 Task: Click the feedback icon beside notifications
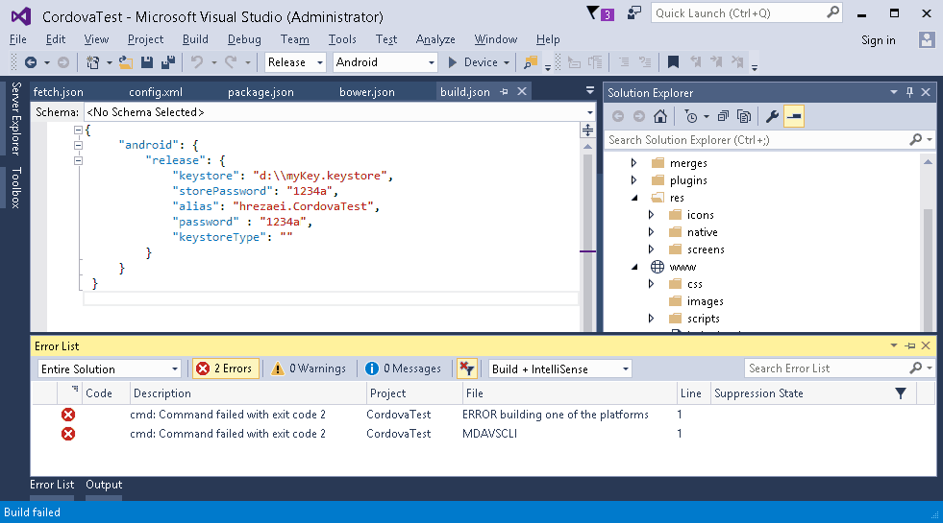pyautogui.click(x=633, y=12)
